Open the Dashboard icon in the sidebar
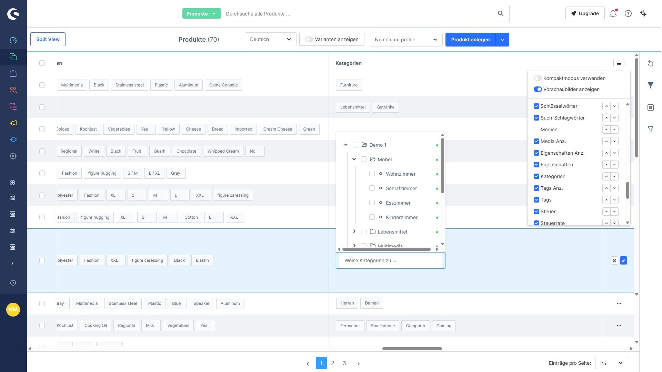662x372 pixels. click(13, 40)
